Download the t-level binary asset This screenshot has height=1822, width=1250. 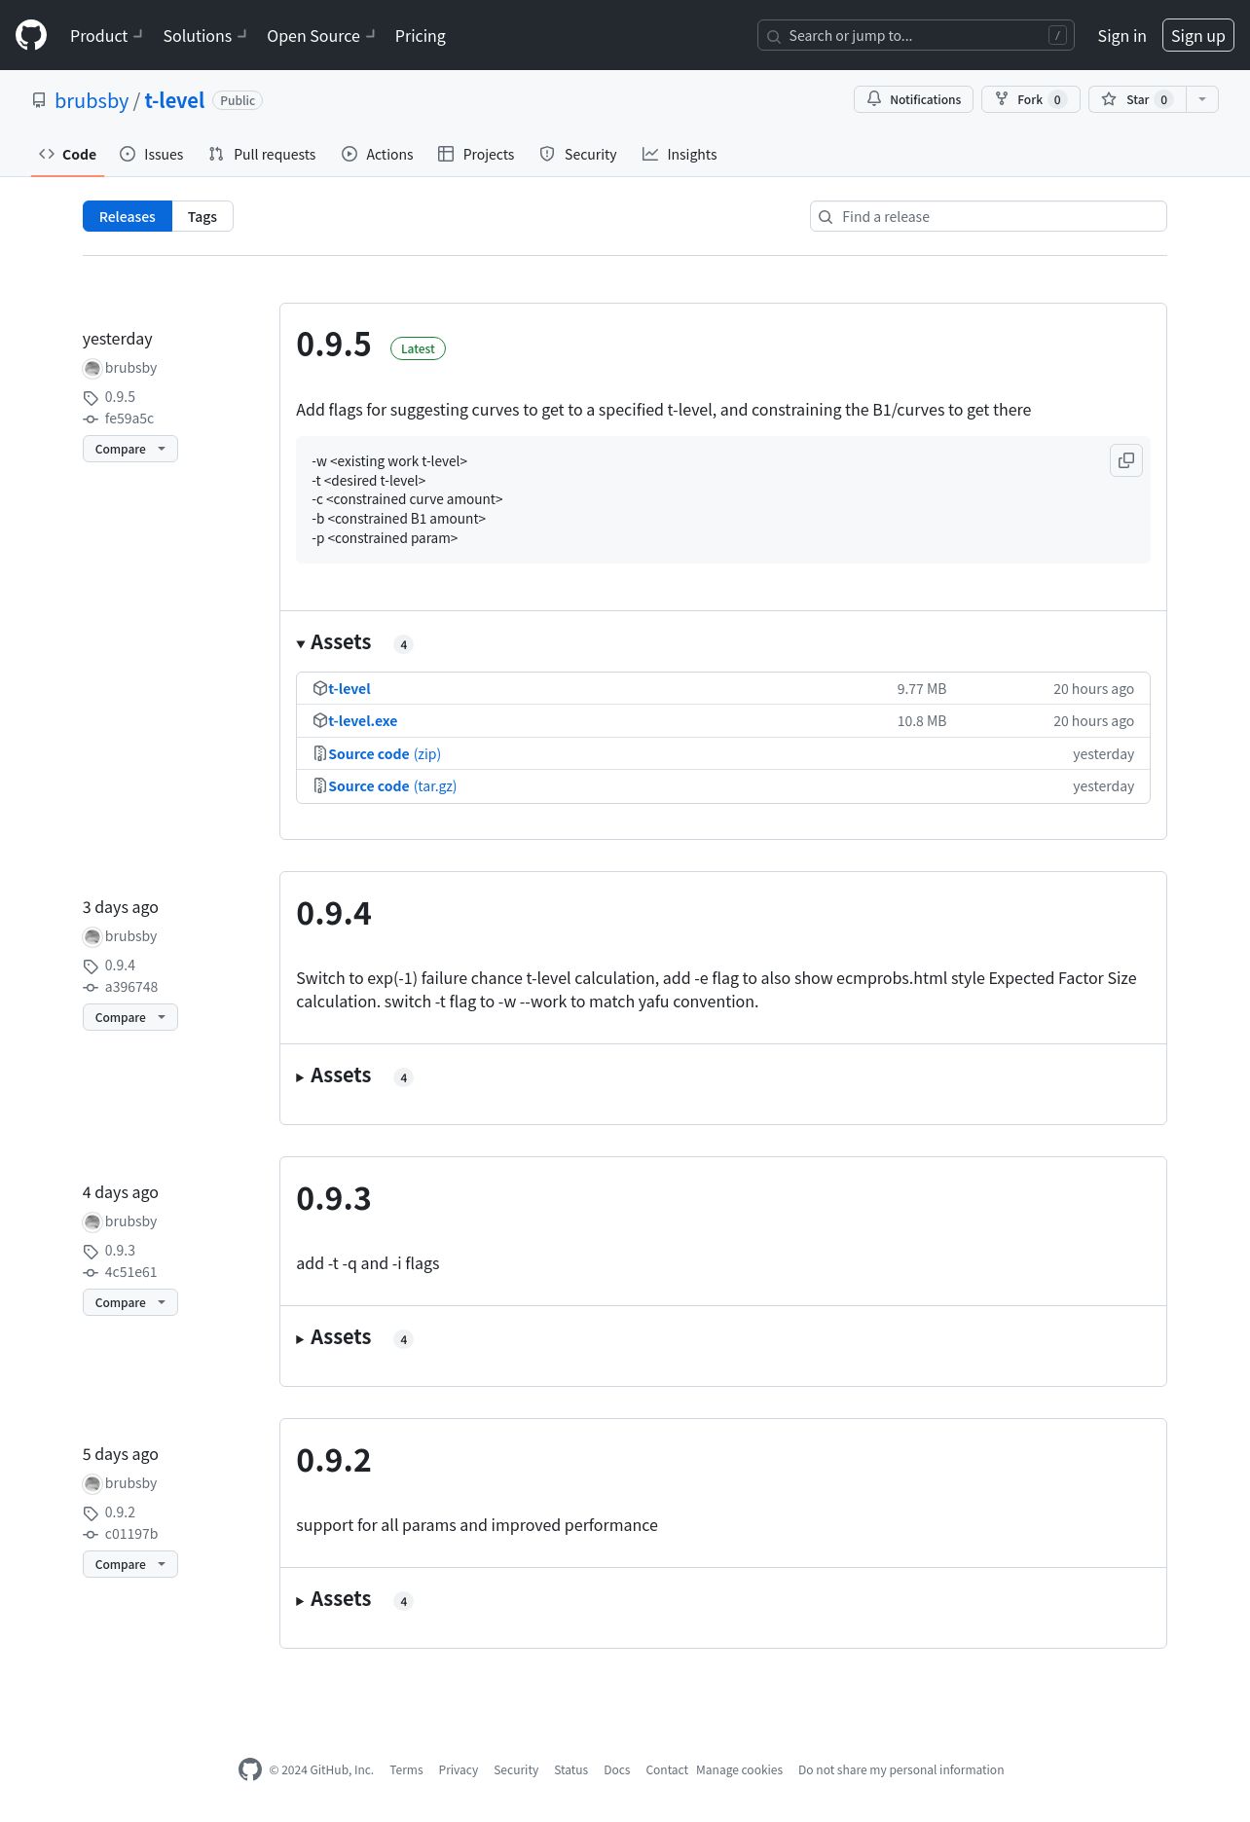(349, 688)
